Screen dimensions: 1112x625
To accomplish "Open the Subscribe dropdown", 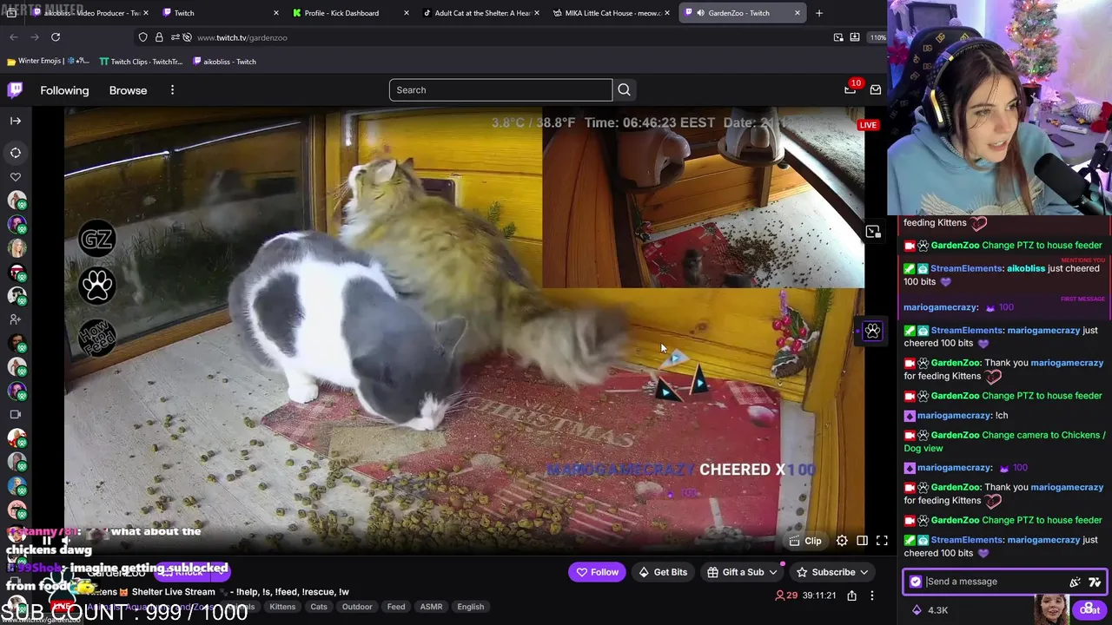I will 832,572.
